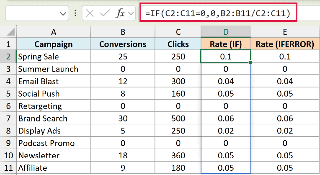The image size is (320, 175).
Task: Select the Summer Launch cell
Action: coord(54,69)
